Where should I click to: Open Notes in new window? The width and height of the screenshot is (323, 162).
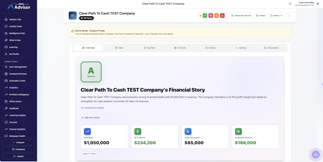tap(276, 15)
